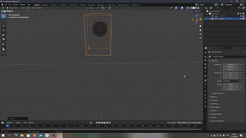The image size is (246, 138).
Task: Hide Smoke Domain in viewport via eye icon
Action: 241,19
